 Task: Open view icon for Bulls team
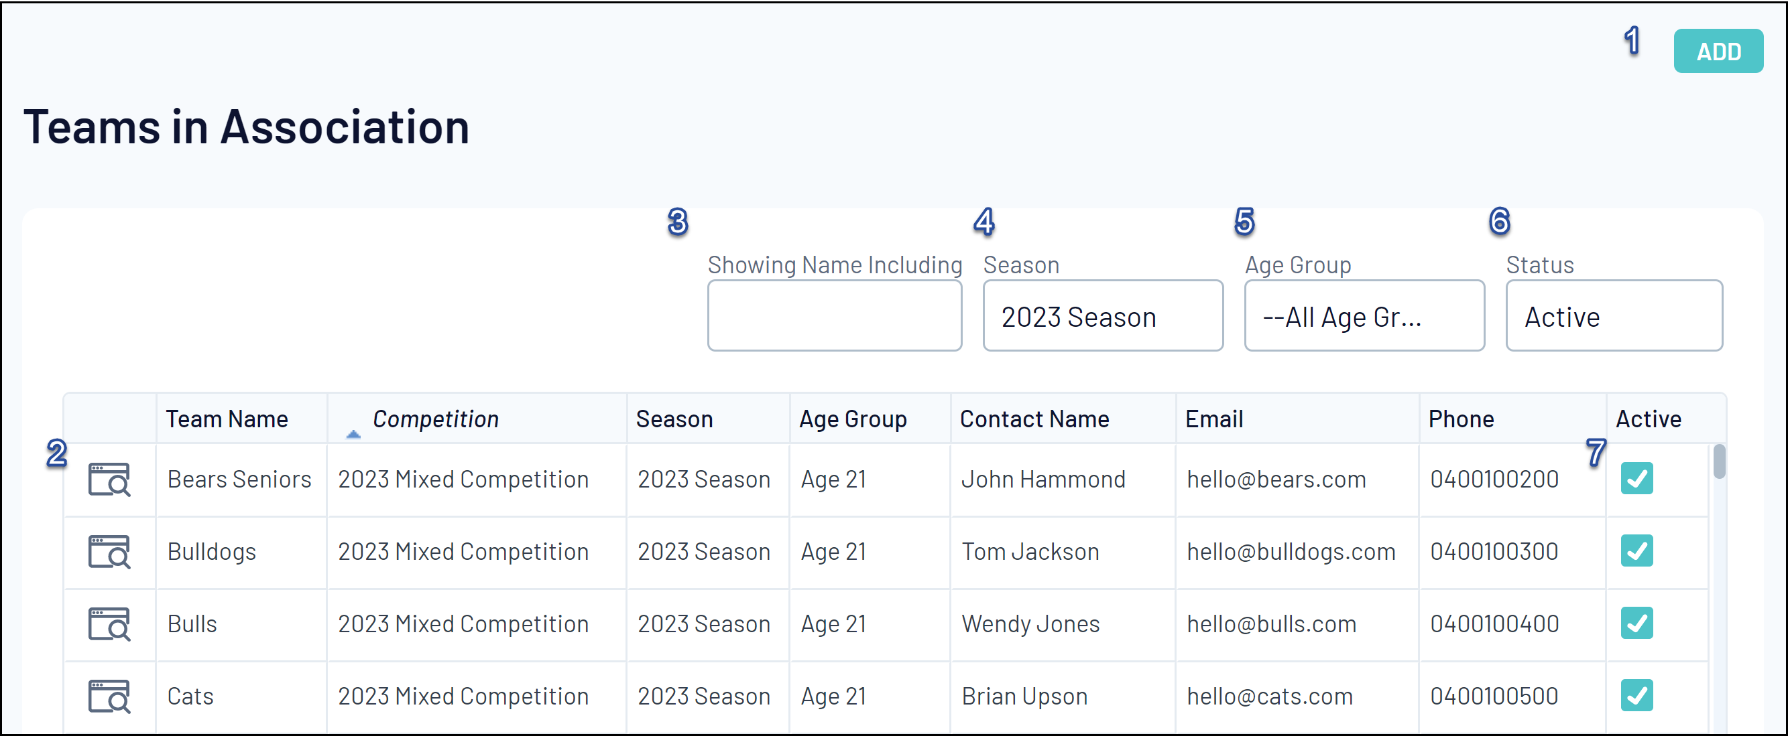pos(109,623)
